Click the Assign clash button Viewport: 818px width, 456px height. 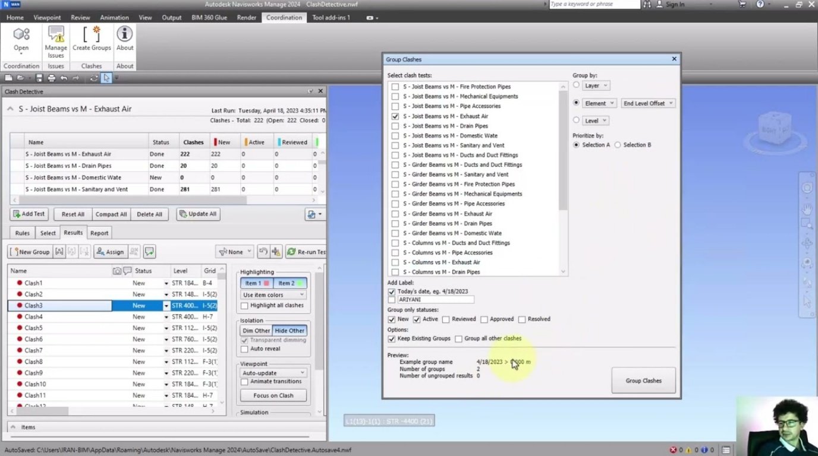(109, 252)
